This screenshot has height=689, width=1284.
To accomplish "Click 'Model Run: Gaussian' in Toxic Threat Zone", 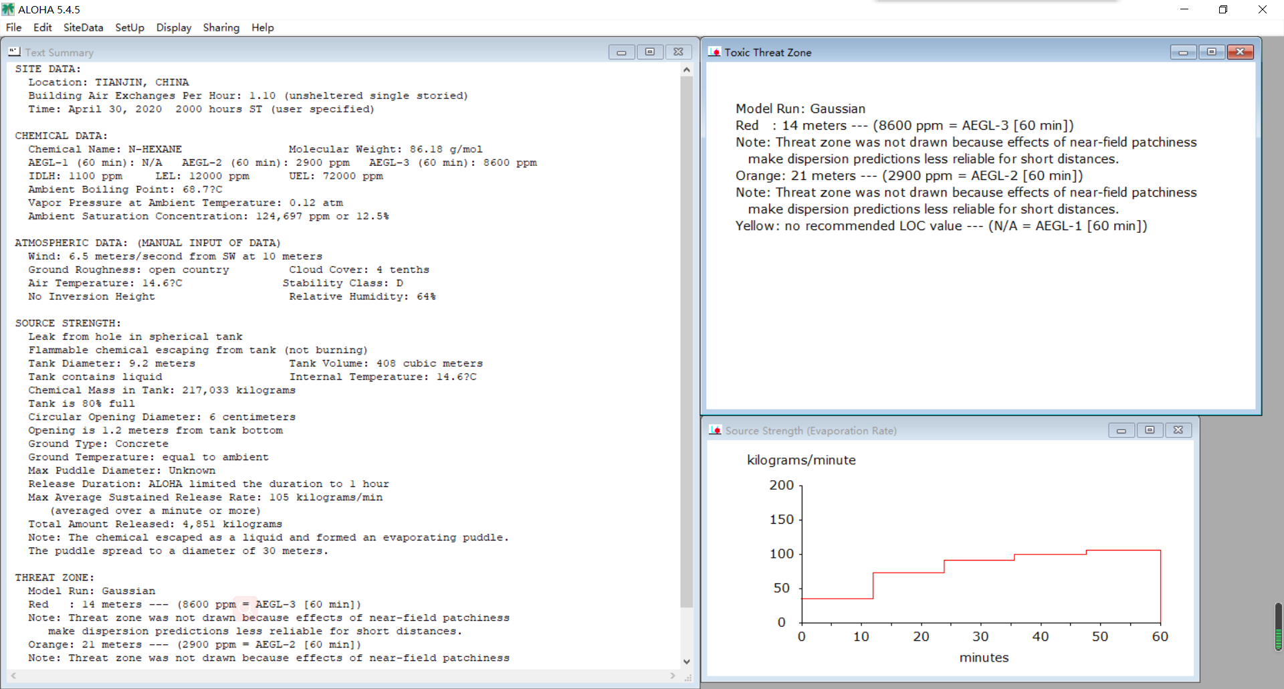I will pyautogui.click(x=800, y=108).
